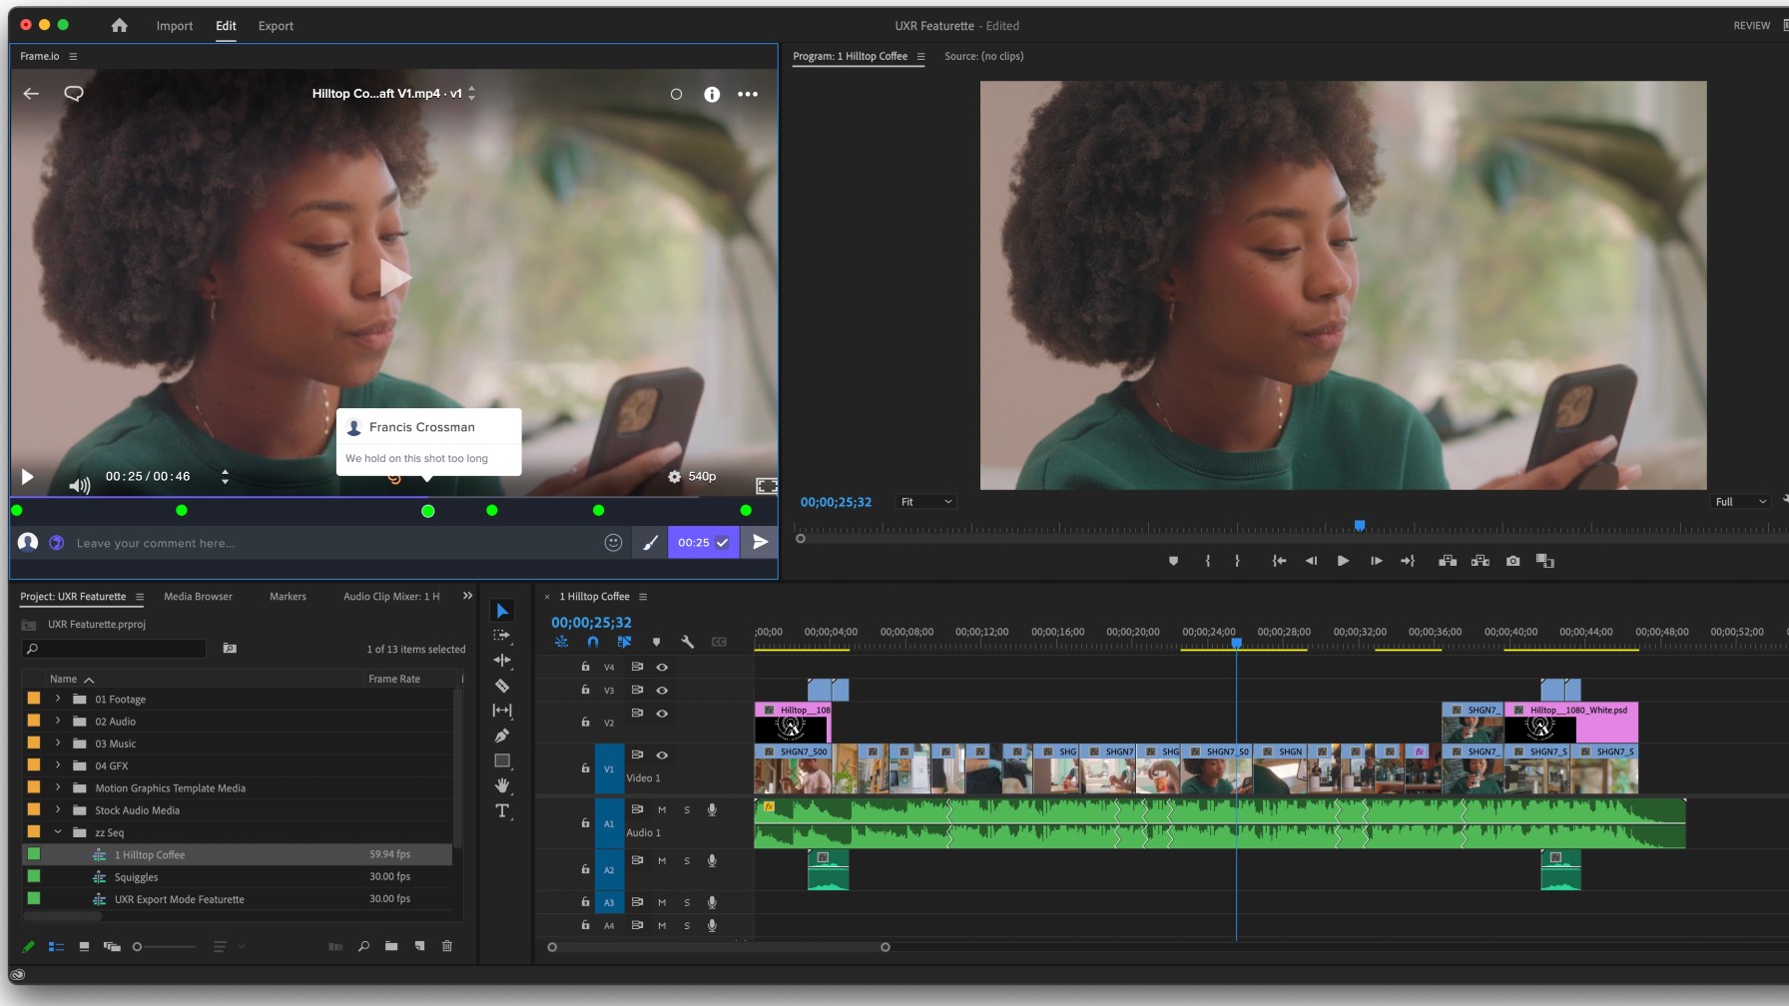Collapse the zz Seq folder
1789x1006 pixels.
tap(57, 831)
